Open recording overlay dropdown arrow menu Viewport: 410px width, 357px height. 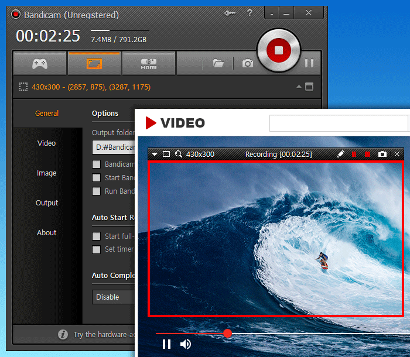155,154
